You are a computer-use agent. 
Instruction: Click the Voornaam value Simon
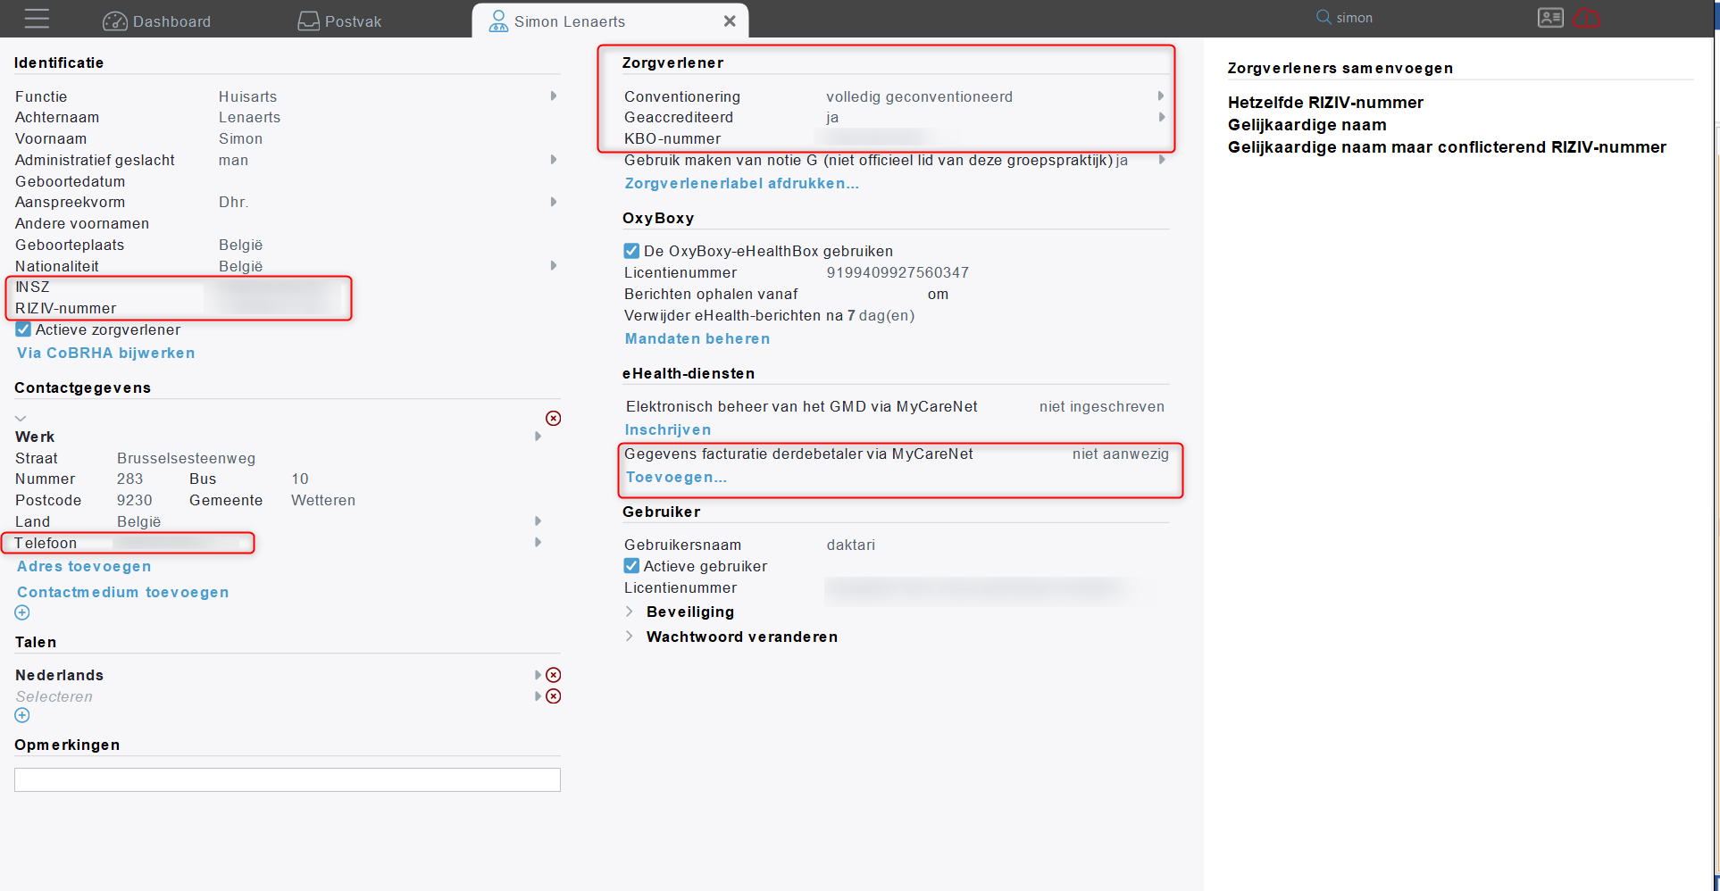click(x=240, y=138)
